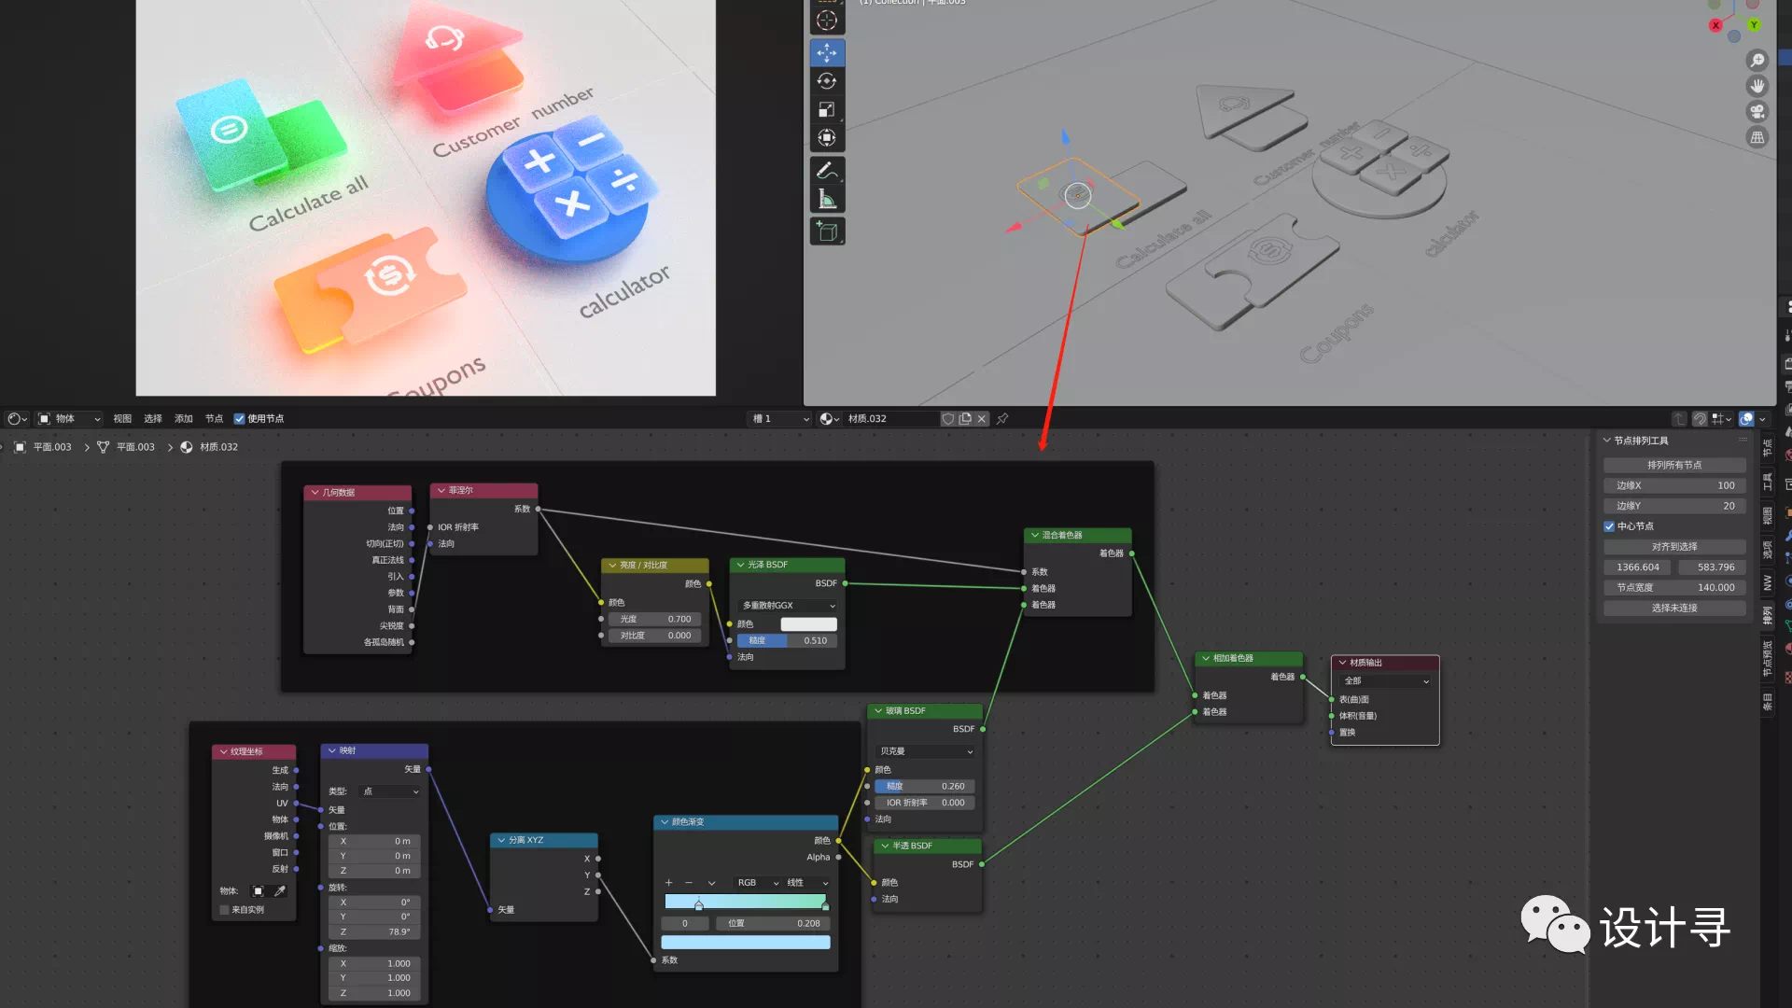Image resolution: width=1792 pixels, height=1008 pixels.
Task: Uncheck the 中心节点 checkbox
Action: click(x=1609, y=526)
